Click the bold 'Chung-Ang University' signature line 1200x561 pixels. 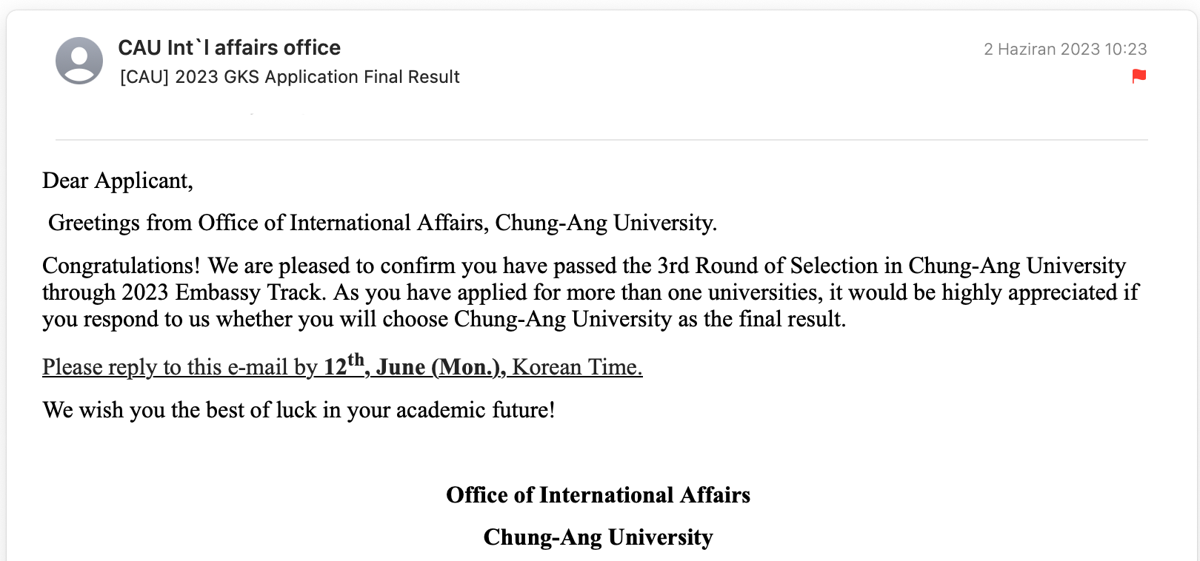click(599, 537)
